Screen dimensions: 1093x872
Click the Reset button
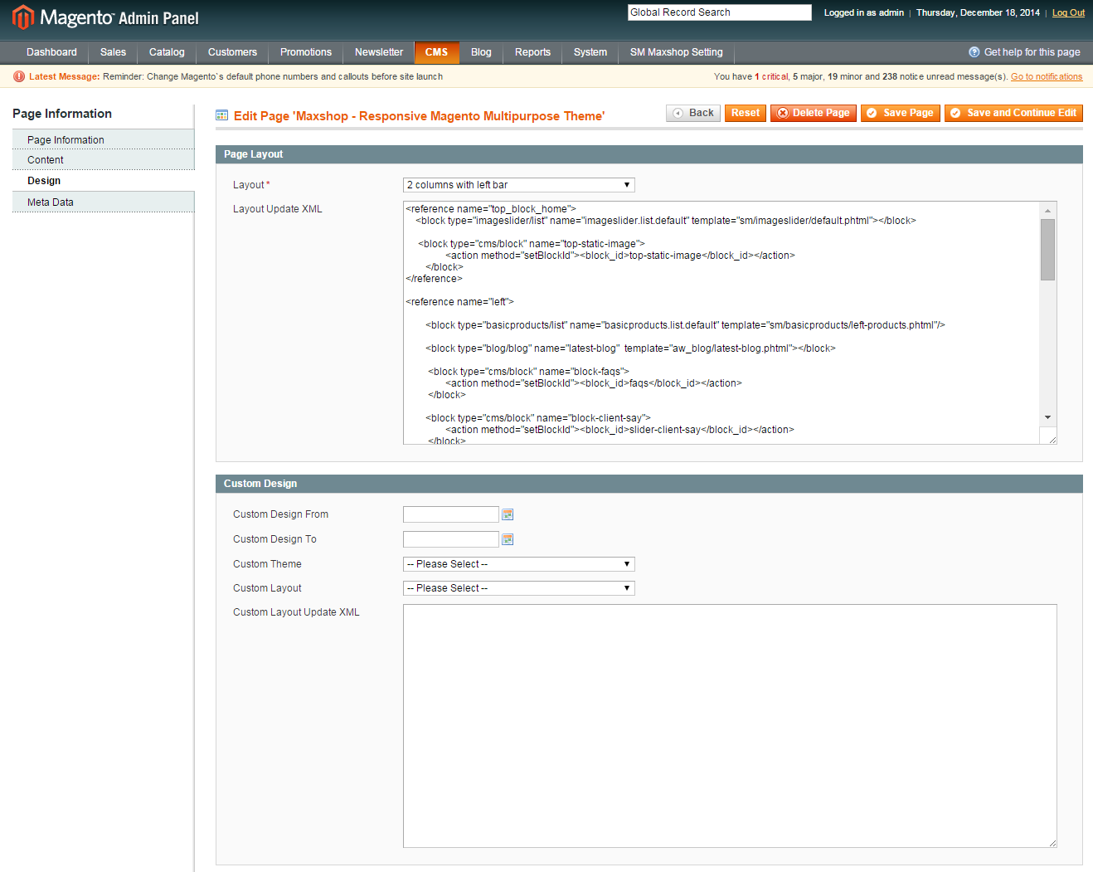[x=746, y=113]
